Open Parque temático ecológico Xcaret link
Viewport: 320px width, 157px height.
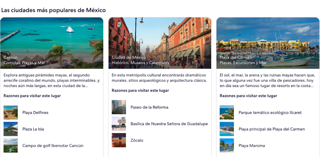tap(270, 113)
